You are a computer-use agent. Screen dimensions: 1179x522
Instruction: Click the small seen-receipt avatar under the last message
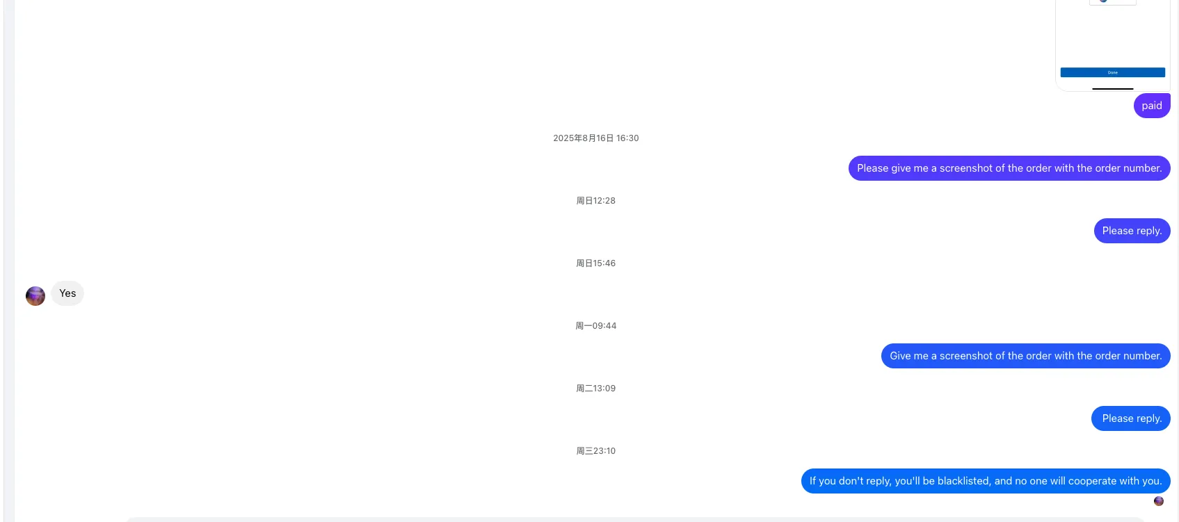(1159, 501)
